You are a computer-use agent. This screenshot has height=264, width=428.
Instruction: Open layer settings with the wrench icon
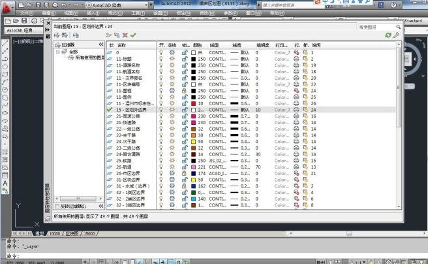(396, 35)
